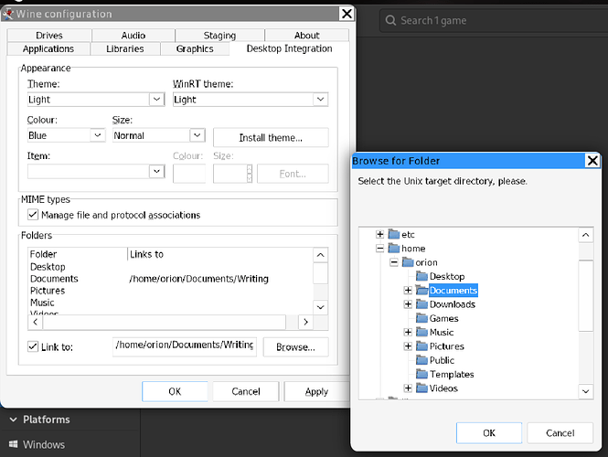
Task: Click the etc folder icon
Action: [393, 234]
